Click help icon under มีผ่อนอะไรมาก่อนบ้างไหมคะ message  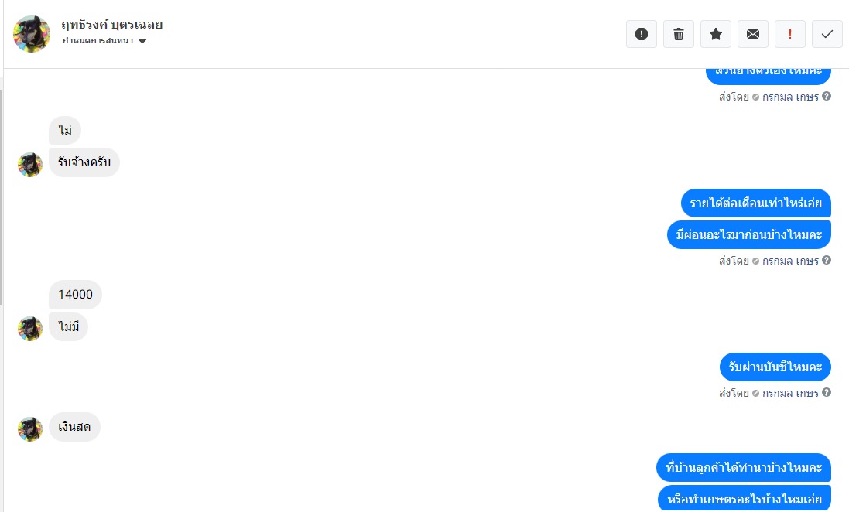tap(827, 261)
